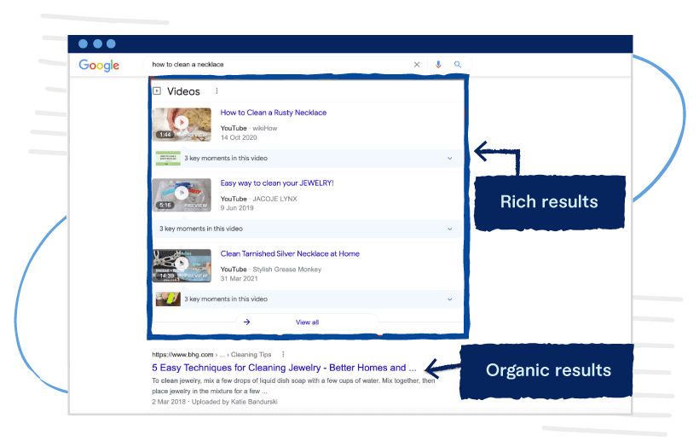Play the Easy way JEWELRY video thumbnail

click(x=182, y=194)
